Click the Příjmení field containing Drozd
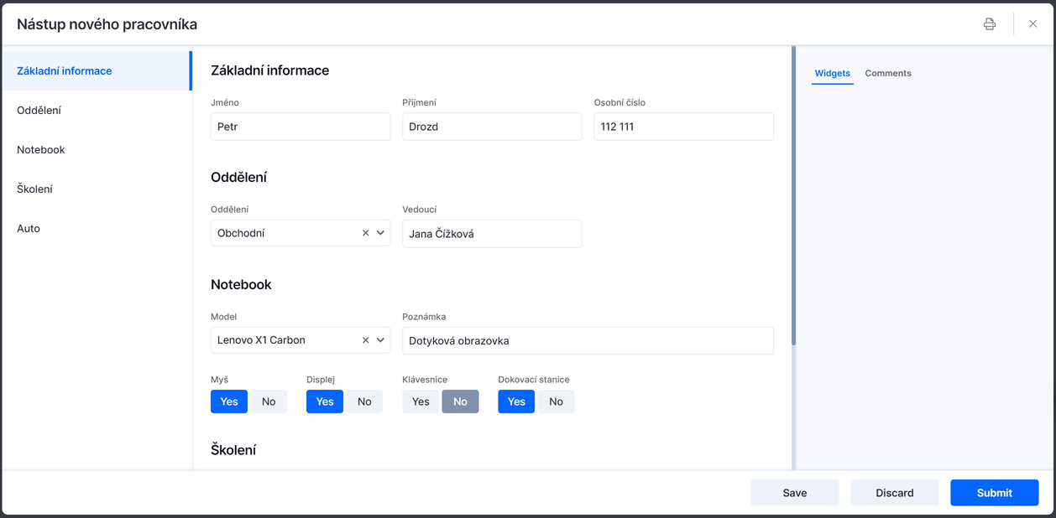This screenshot has width=1056, height=518. (492, 127)
